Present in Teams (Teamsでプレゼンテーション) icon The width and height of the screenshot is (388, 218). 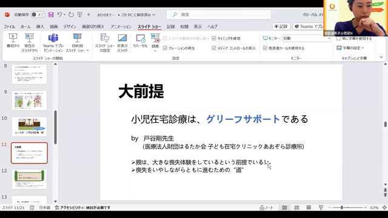click(53, 38)
